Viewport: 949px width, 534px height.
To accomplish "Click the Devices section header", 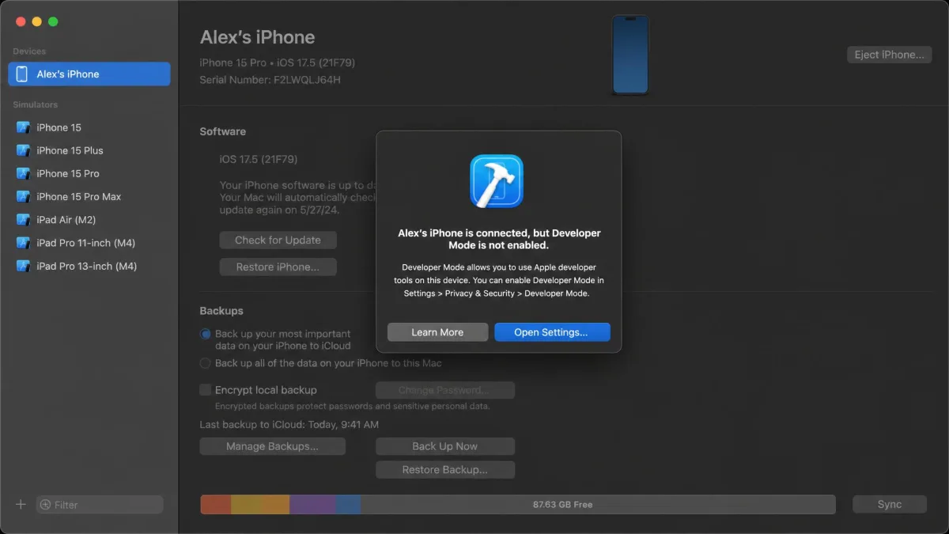I will click(29, 51).
